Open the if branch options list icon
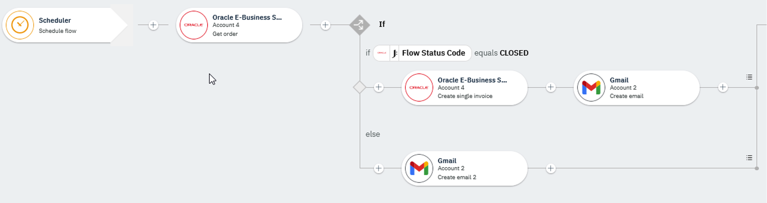The height and width of the screenshot is (203, 767). point(749,77)
